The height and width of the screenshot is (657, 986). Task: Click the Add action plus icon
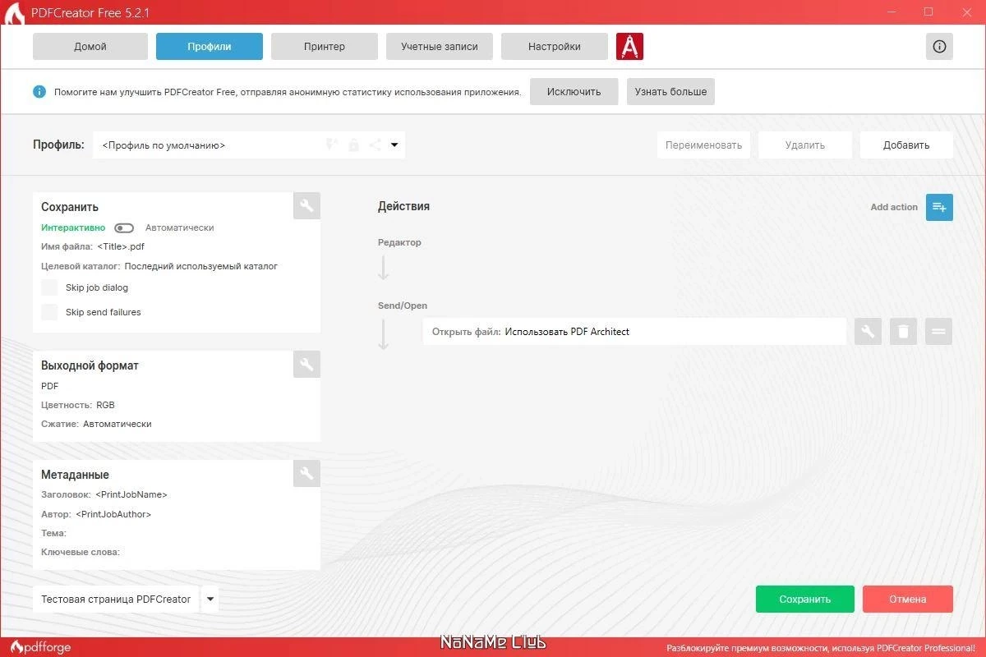(x=939, y=207)
